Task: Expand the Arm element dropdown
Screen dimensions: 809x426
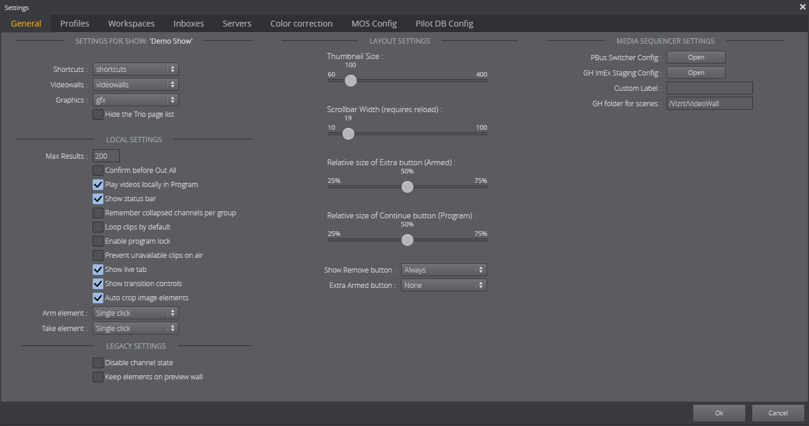Action: [x=136, y=313]
